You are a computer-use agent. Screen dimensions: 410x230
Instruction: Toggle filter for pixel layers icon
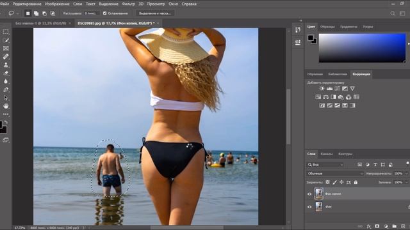click(x=360, y=165)
